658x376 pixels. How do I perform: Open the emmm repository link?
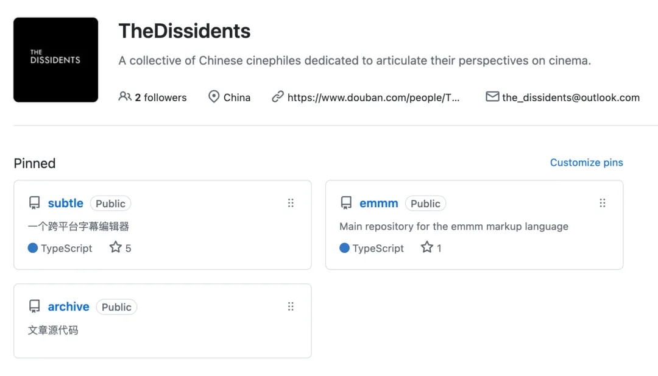pyautogui.click(x=379, y=204)
